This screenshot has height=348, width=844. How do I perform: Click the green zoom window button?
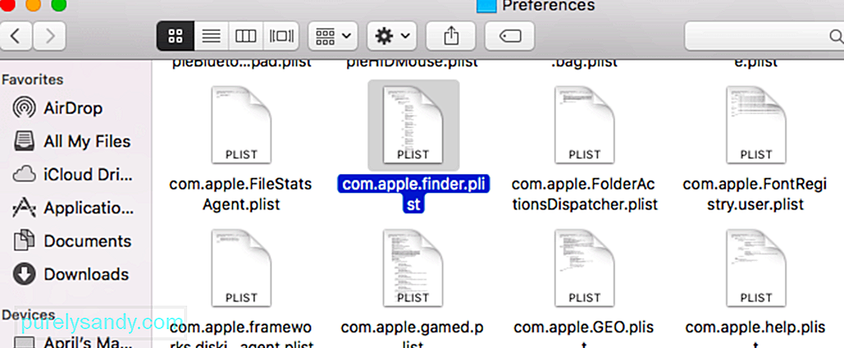58,5
